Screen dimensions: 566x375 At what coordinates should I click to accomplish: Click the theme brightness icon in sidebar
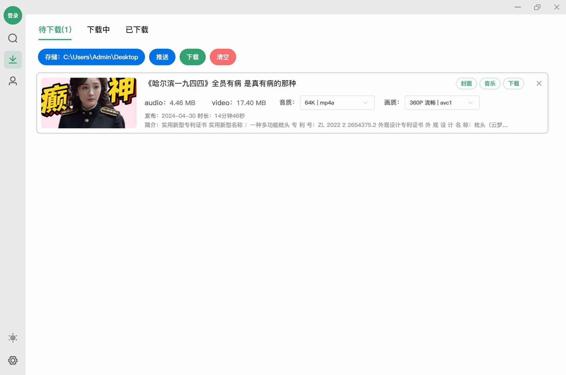click(x=13, y=338)
